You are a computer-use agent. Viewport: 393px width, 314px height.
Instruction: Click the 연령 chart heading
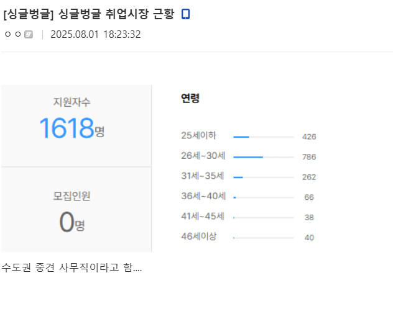click(190, 98)
